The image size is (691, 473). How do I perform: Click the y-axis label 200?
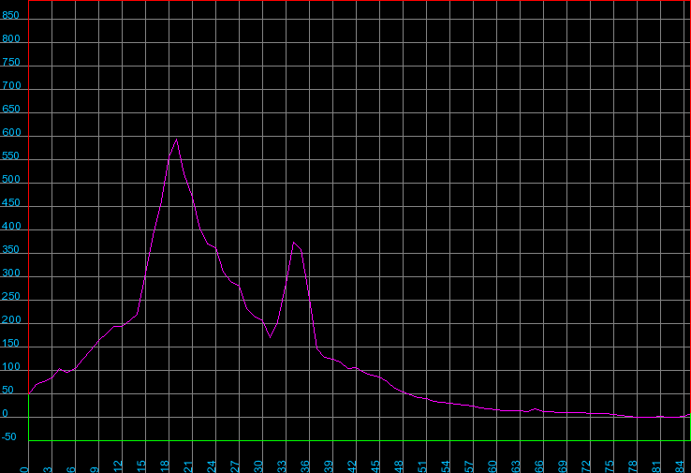click(11, 319)
